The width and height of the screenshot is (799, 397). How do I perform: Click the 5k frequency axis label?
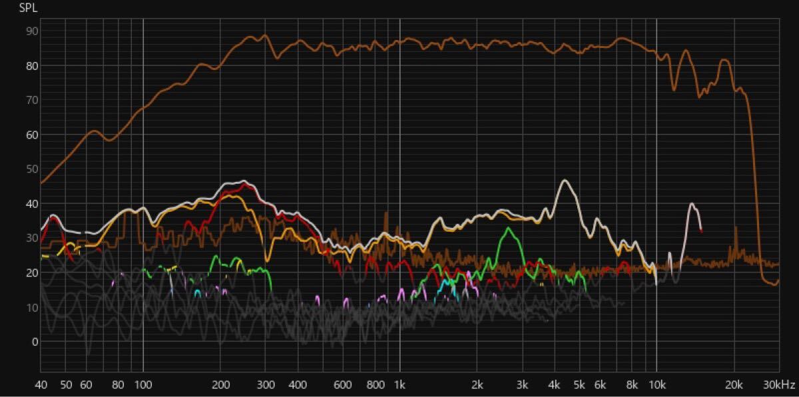point(579,384)
